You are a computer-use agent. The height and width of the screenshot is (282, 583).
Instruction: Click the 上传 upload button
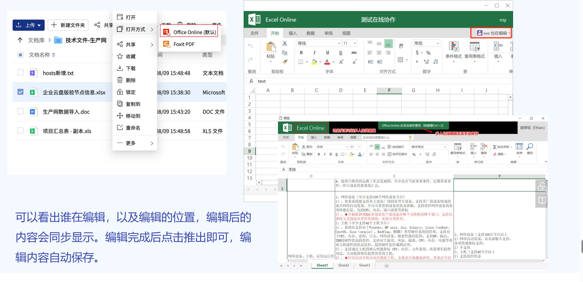coord(29,25)
